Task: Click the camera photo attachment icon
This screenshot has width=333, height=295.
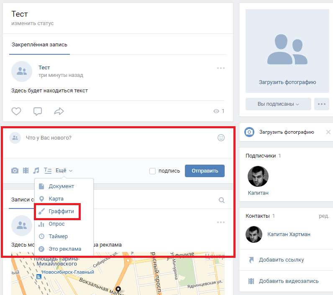Action: [x=15, y=170]
